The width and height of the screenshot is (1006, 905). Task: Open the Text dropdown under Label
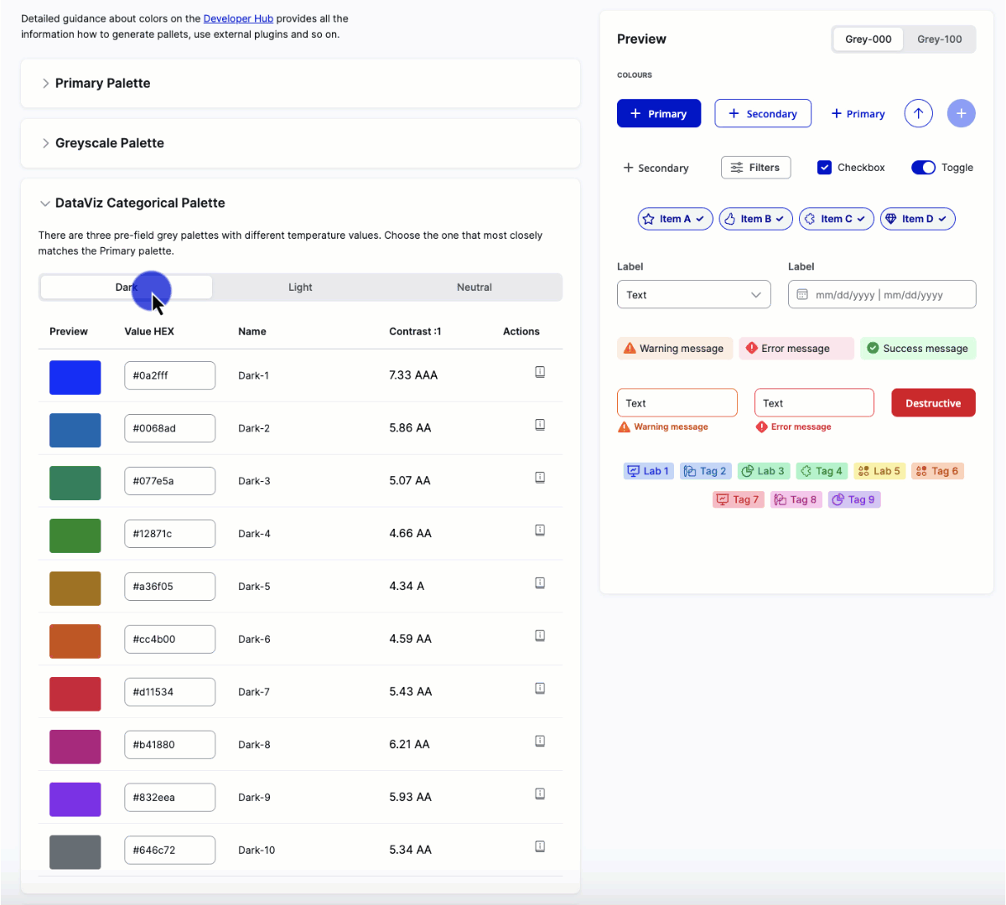693,295
